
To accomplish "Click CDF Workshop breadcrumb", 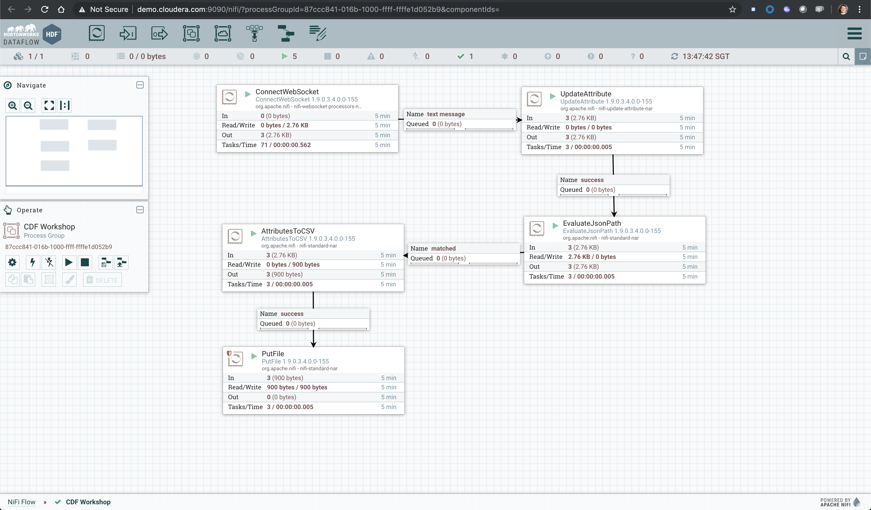I will point(88,502).
